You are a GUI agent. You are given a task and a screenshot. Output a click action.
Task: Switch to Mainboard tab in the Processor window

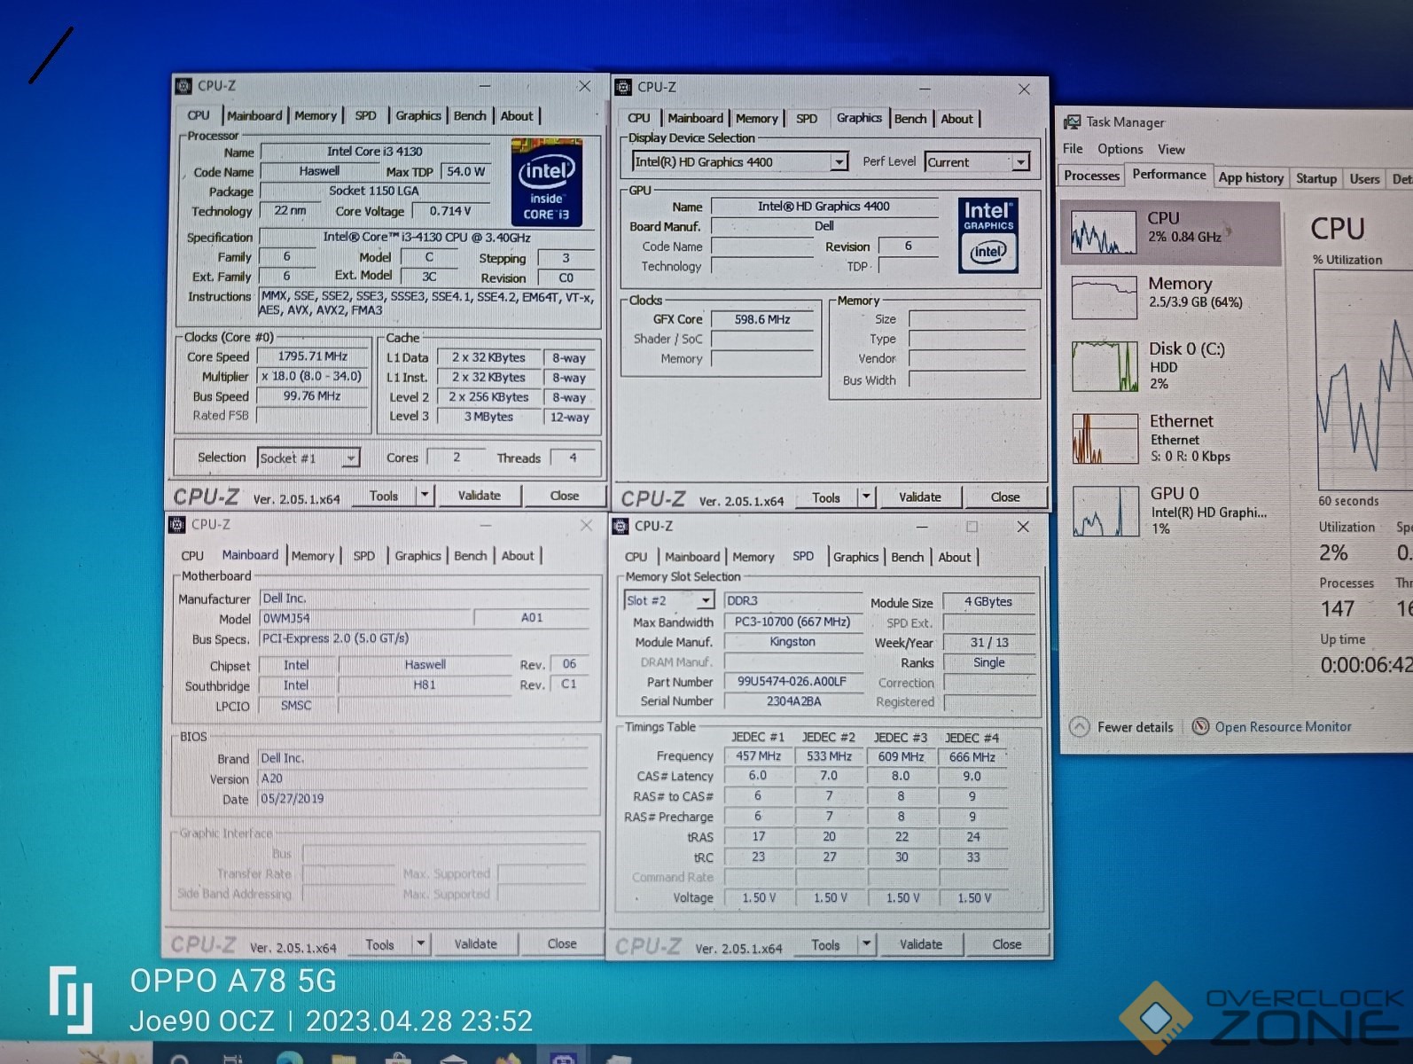click(x=254, y=115)
